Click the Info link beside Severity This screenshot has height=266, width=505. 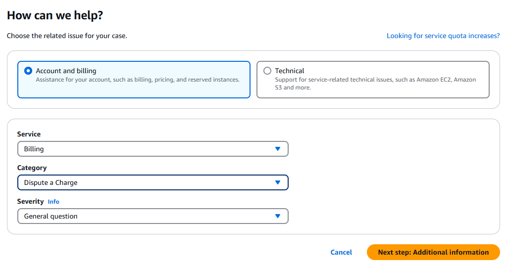pos(53,202)
